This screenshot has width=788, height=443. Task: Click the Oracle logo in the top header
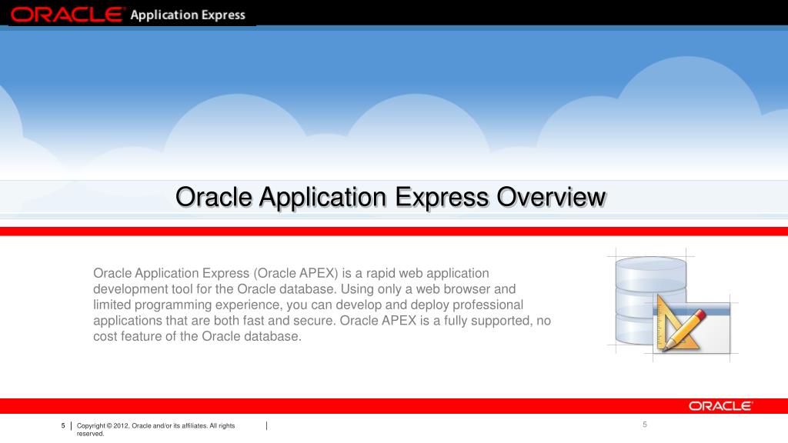[x=68, y=15]
